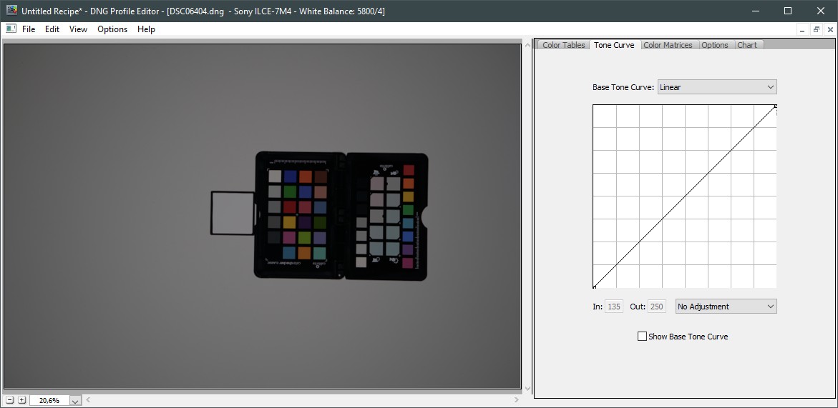This screenshot has height=408, width=838.
Task: Open the File menu
Action: pos(29,29)
